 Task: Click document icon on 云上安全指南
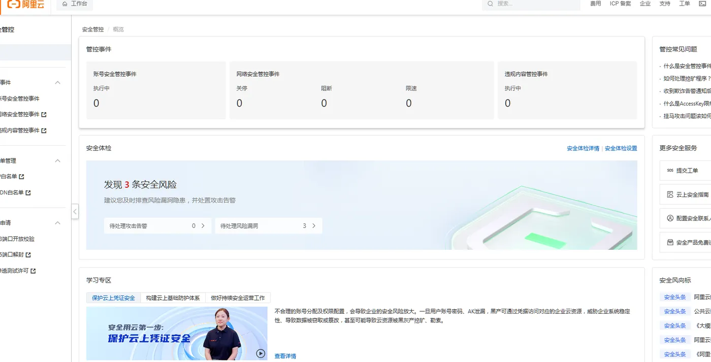pyautogui.click(x=670, y=194)
